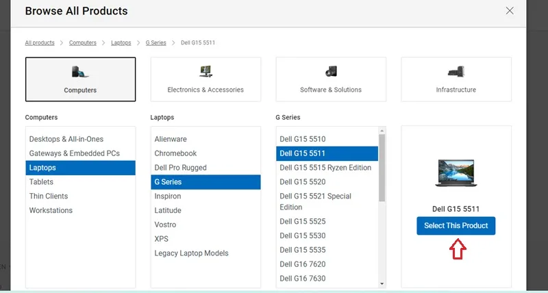Open the All products breadcrumb link
The width and height of the screenshot is (548, 293).
(40, 42)
